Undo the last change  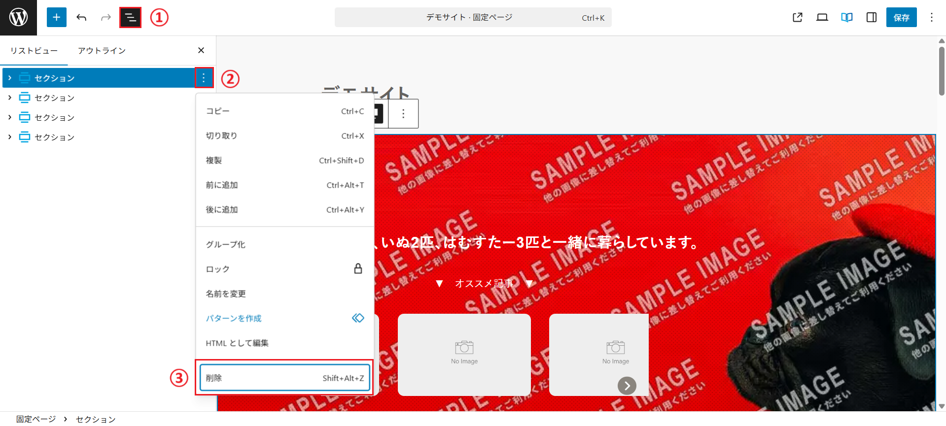click(x=81, y=18)
